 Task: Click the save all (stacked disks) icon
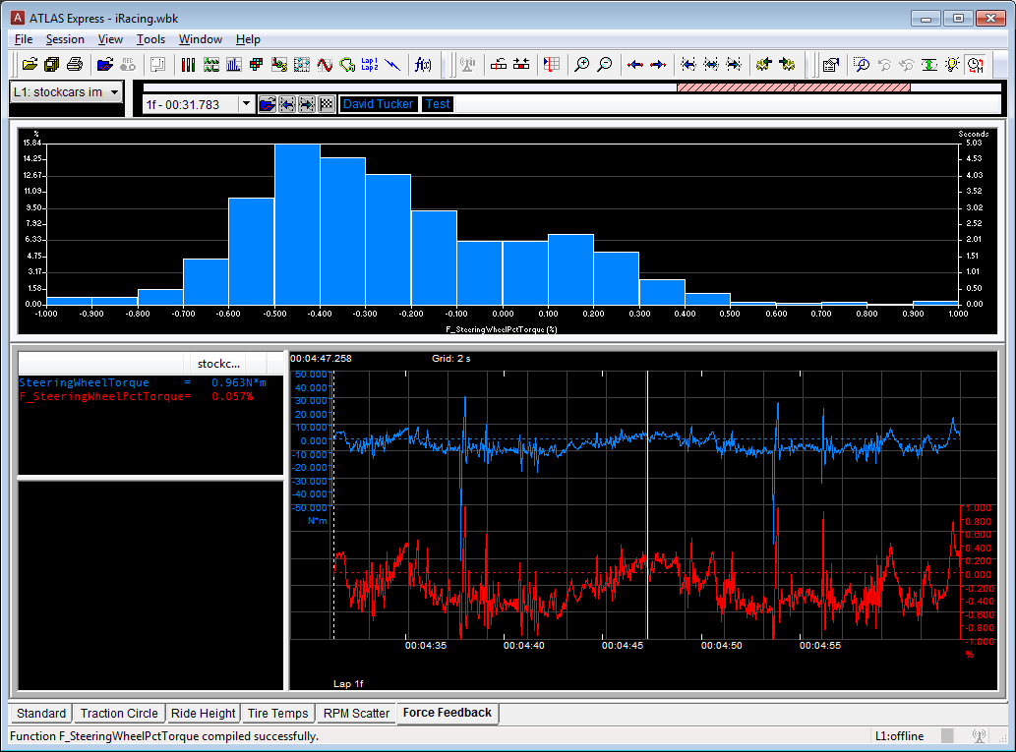click(x=52, y=64)
